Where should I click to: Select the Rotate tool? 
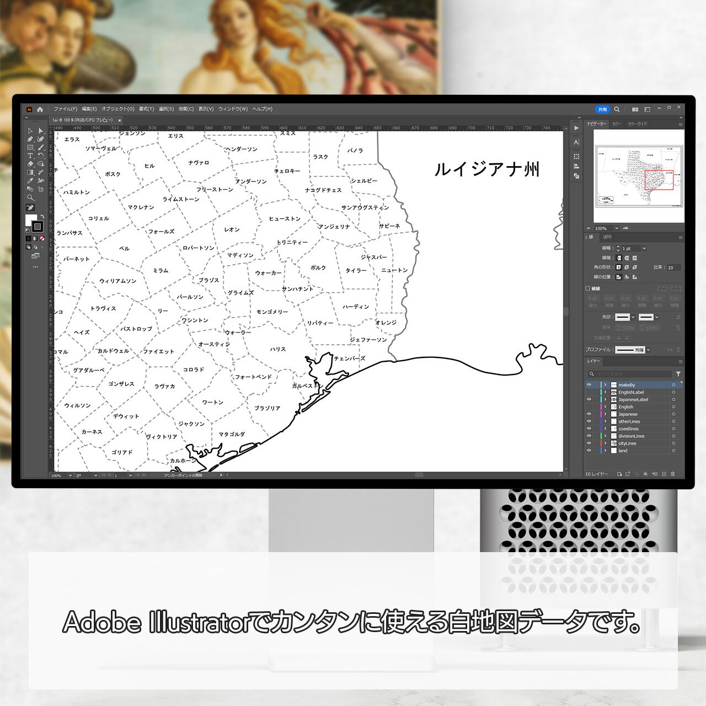[x=41, y=156]
